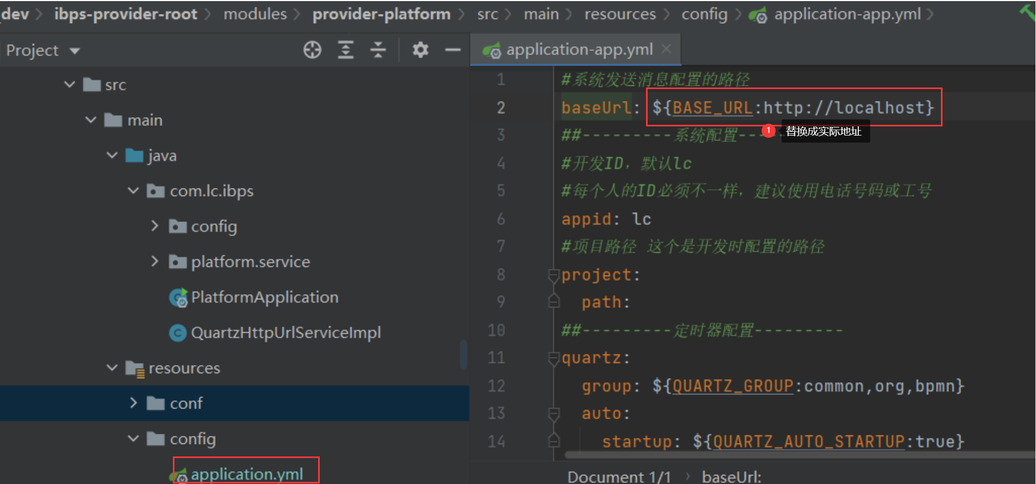Expand the conf folder
This screenshot has height=484, width=1036.
pos(133,403)
